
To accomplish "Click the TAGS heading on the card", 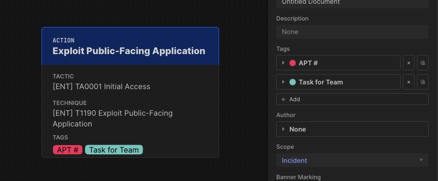I will (x=60, y=138).
